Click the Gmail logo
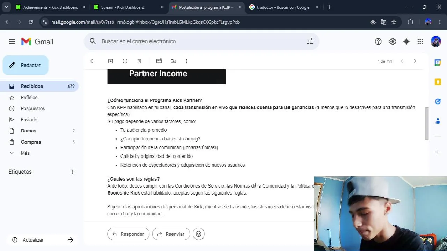The width and height of the screenshot is (447, 251). point(37,41)
